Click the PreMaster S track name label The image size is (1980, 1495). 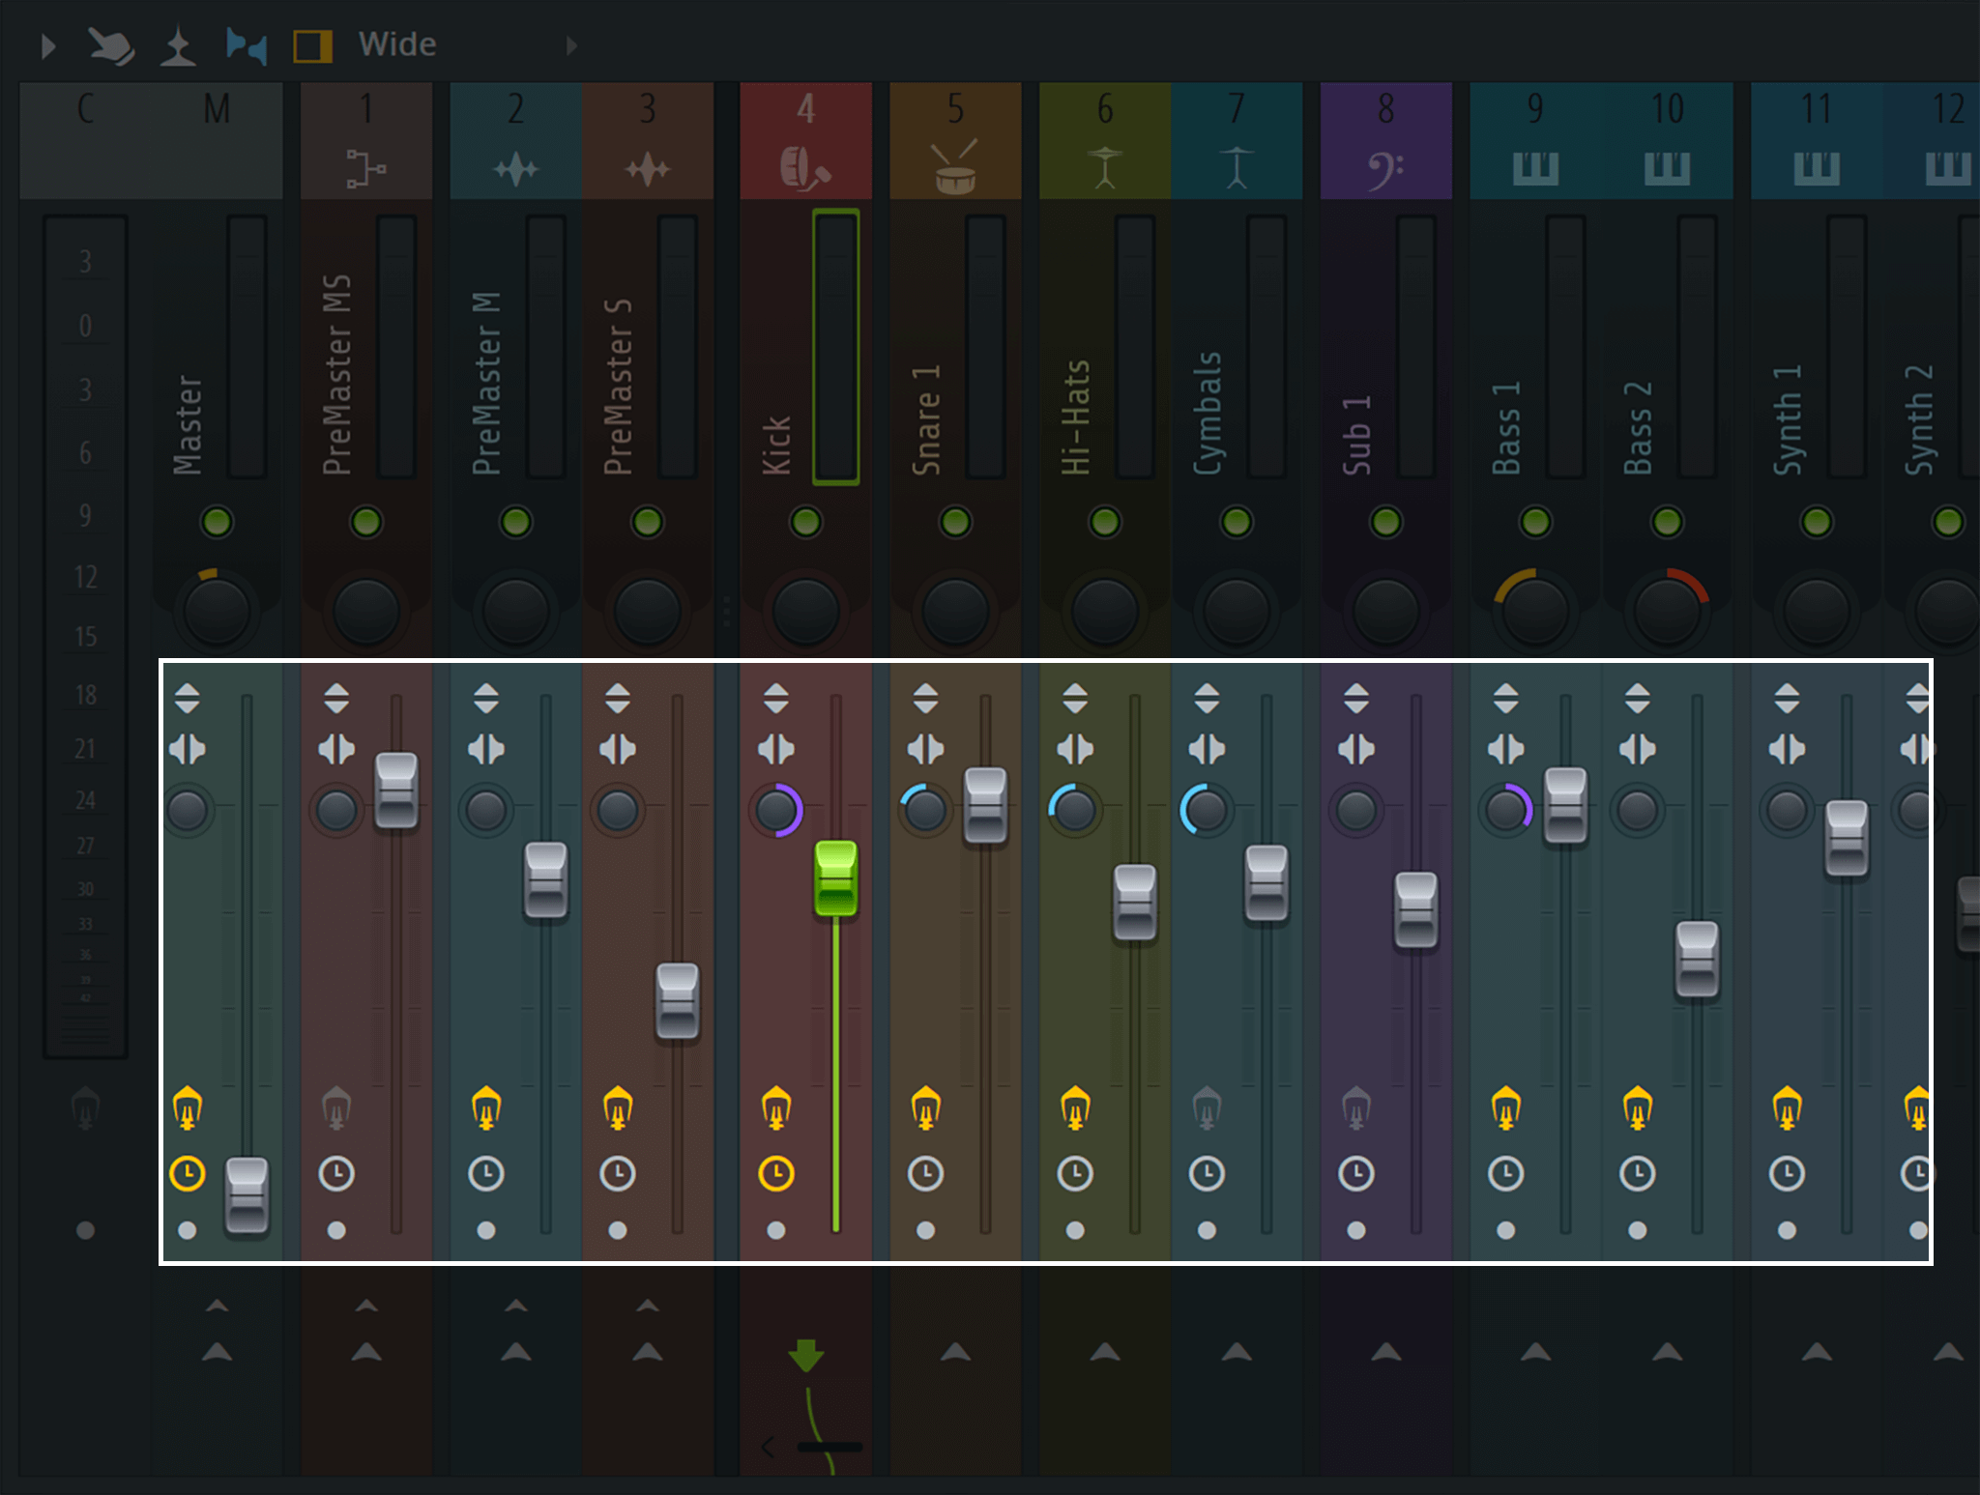tap(618, 387)
